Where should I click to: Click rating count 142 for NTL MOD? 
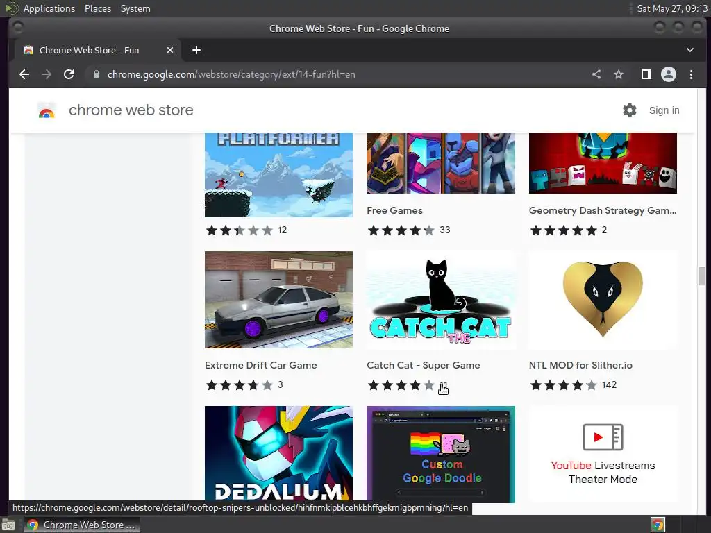(x=609, y=384)
